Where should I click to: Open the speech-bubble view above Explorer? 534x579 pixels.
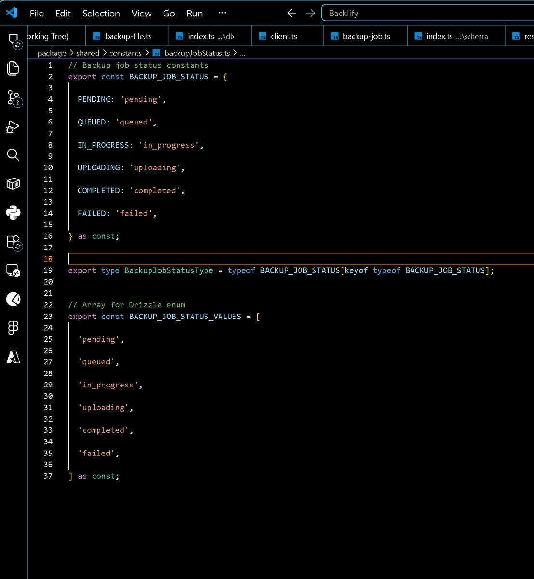(14, 41)
